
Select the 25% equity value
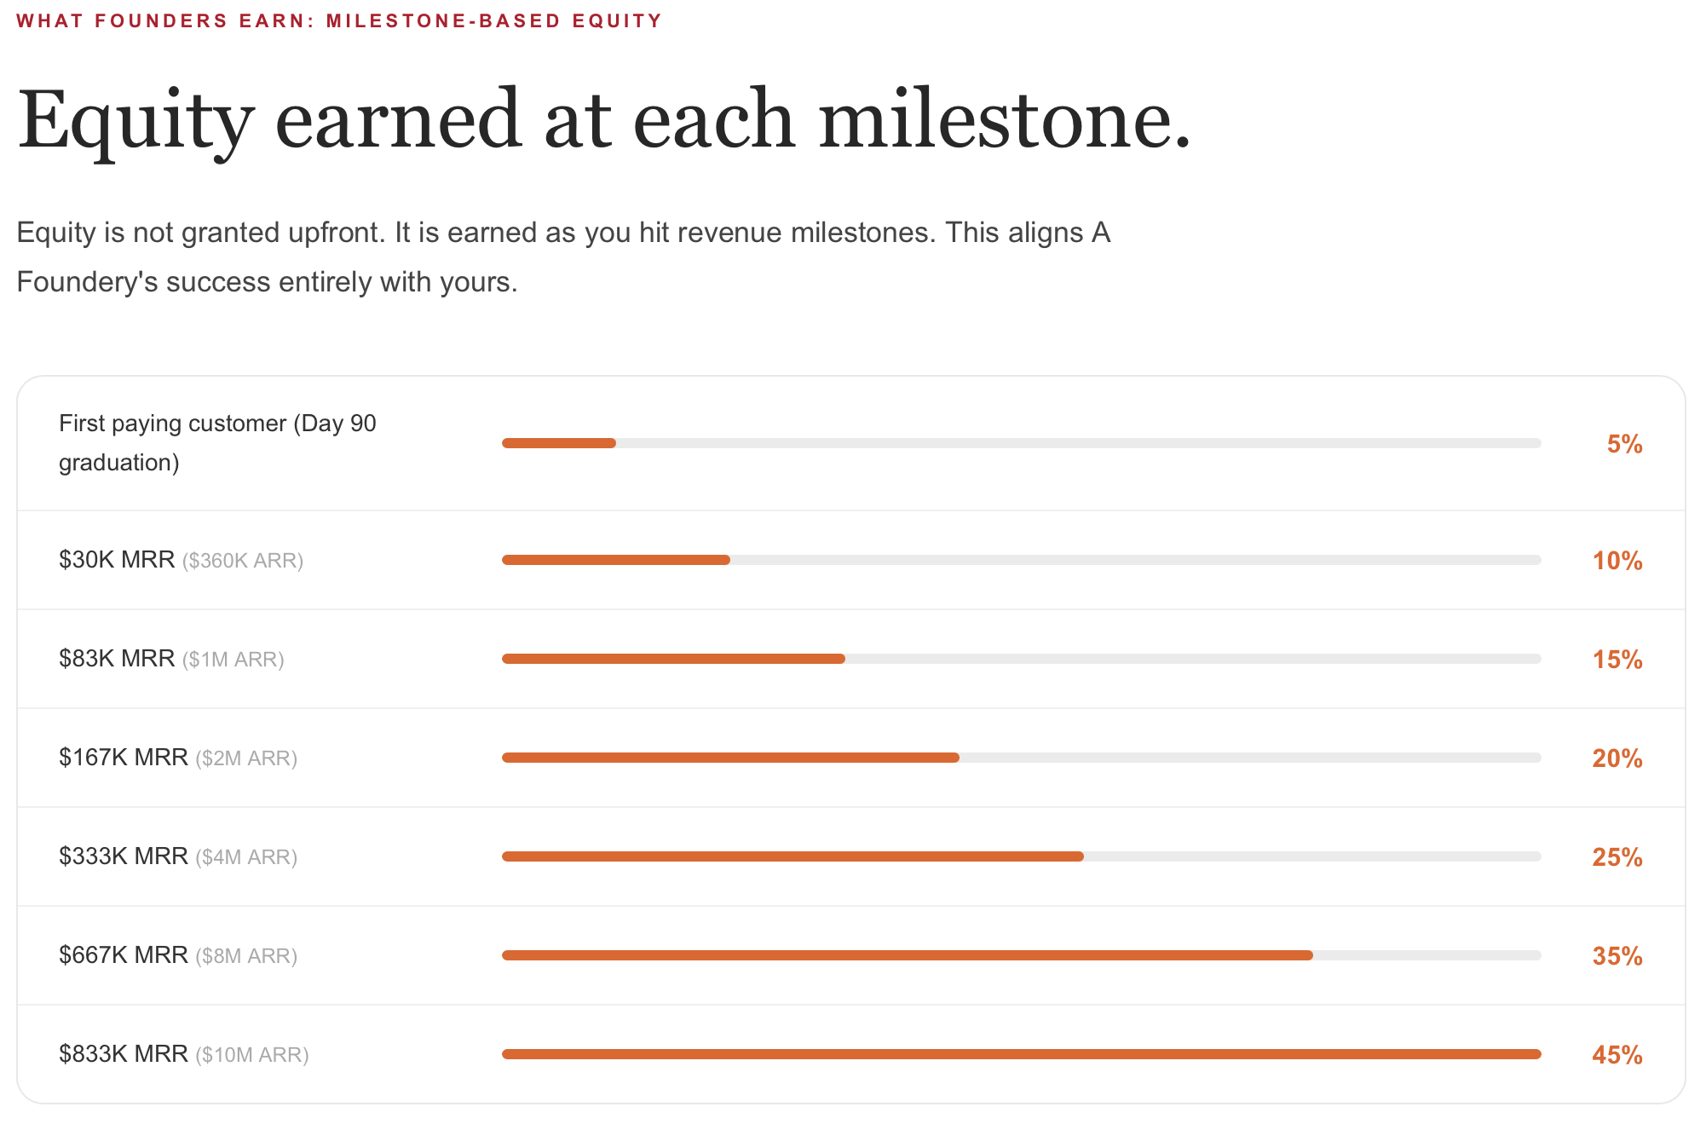[1617, 857]
